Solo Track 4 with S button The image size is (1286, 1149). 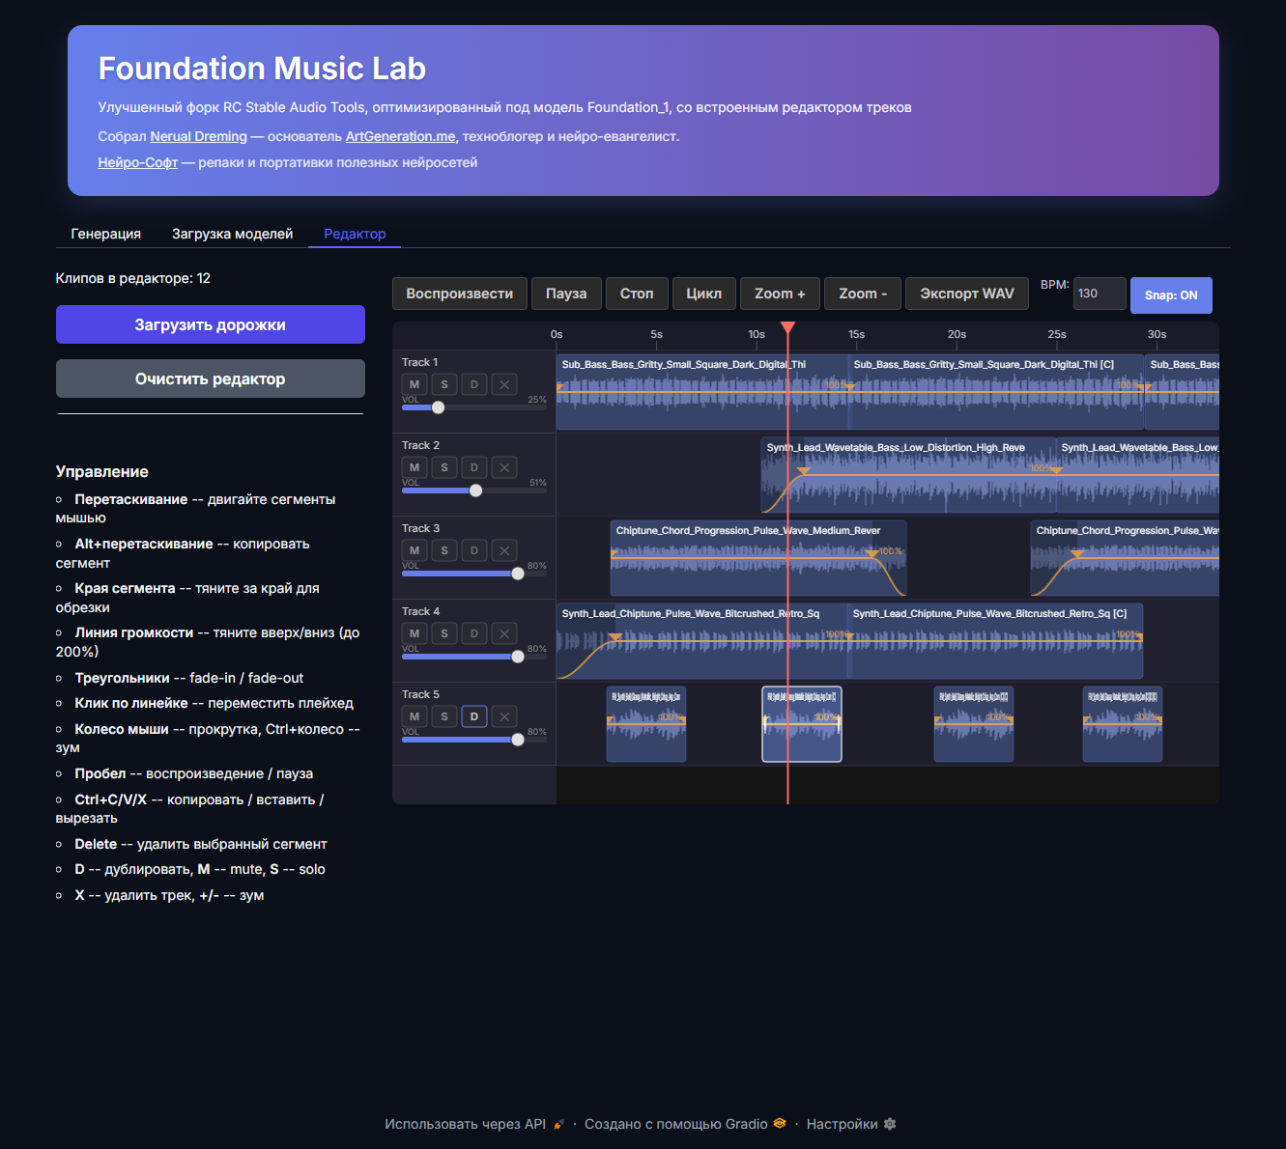coord(444,633)
